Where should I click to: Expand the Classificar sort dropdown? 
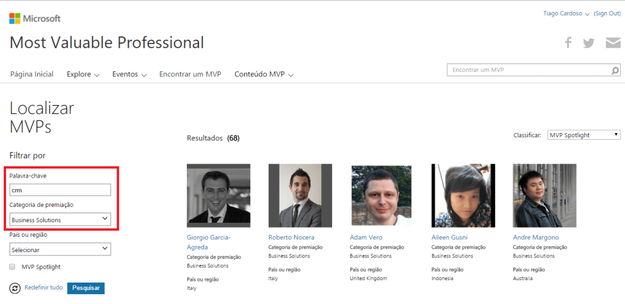(x=583, y=135)
